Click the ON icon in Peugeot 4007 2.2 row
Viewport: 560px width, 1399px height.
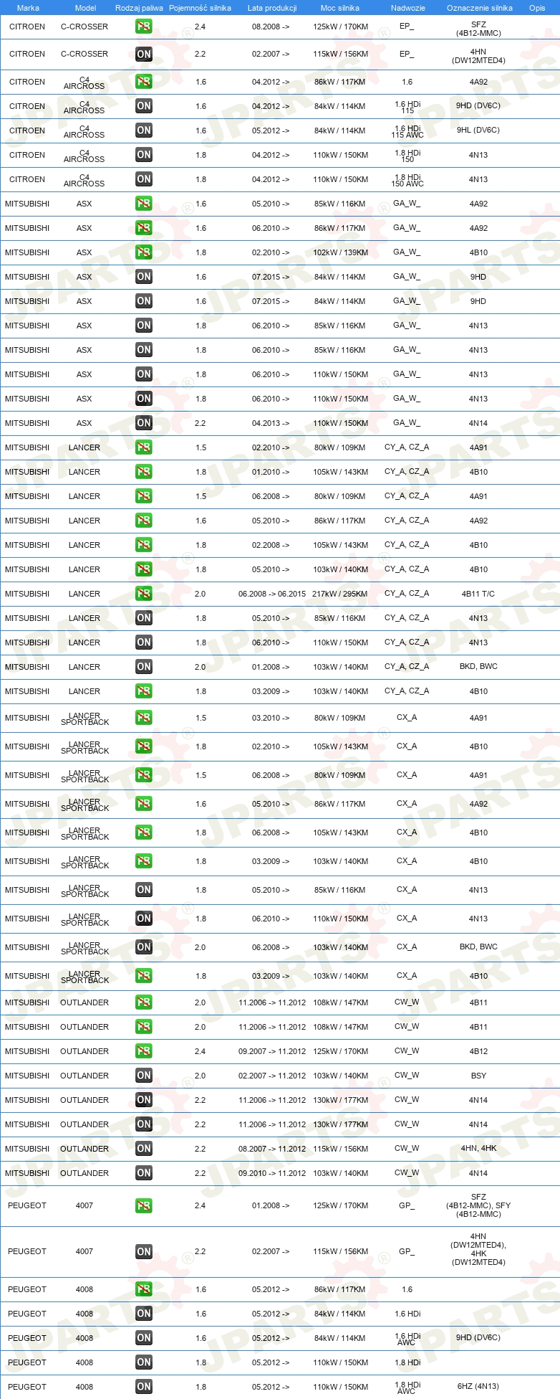pos(144,1252)
